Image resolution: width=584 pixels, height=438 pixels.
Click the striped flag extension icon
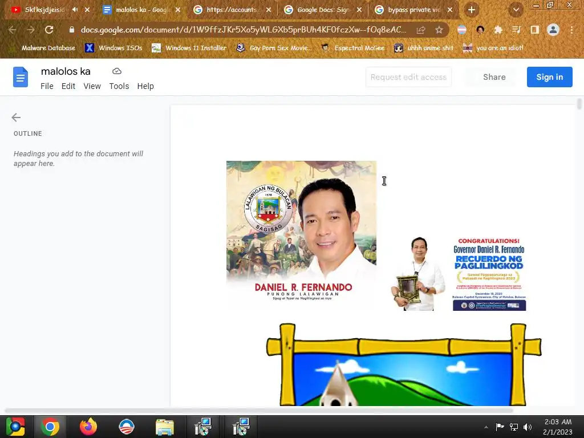pos(462,30)
